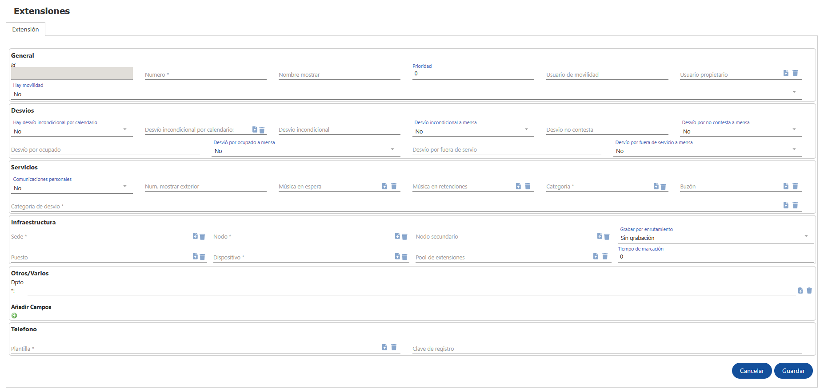
Task: Open selector icon for Música en retenciones
Action: point(518,186)
